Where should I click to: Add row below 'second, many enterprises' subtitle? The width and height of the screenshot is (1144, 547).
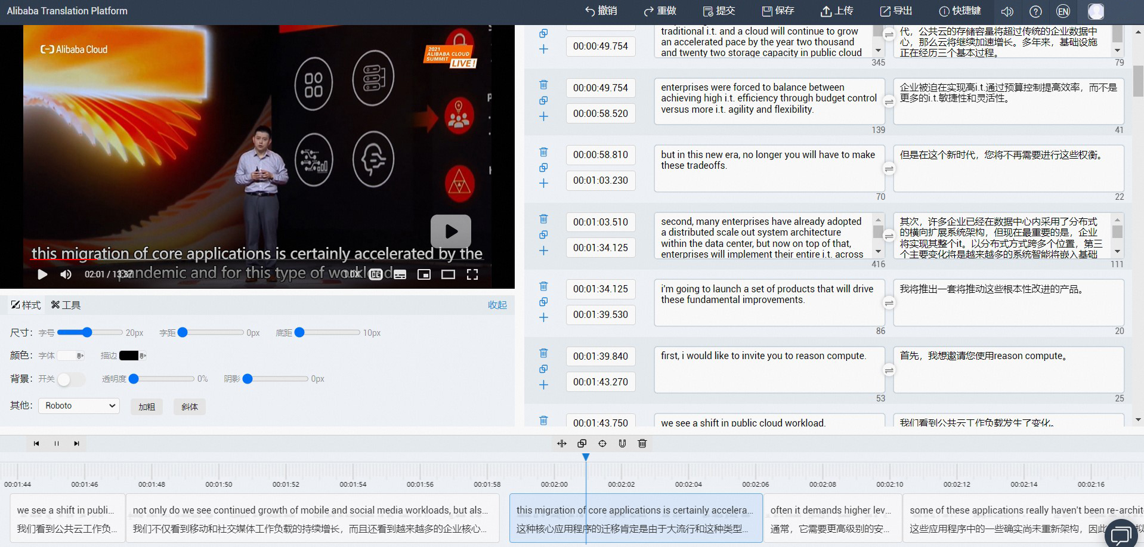point(543,251)
